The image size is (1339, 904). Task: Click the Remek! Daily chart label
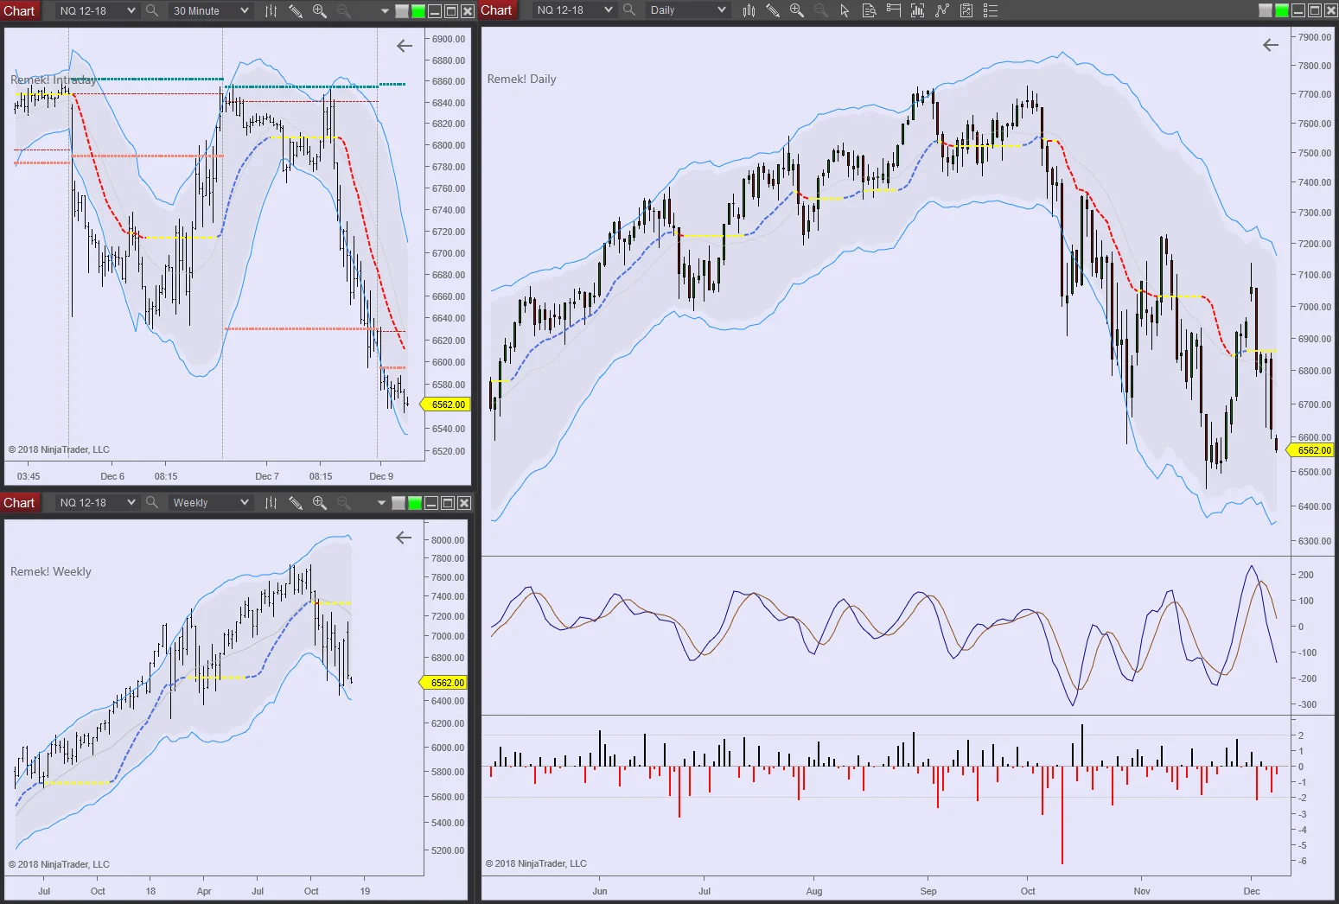(x=521, y=79)
